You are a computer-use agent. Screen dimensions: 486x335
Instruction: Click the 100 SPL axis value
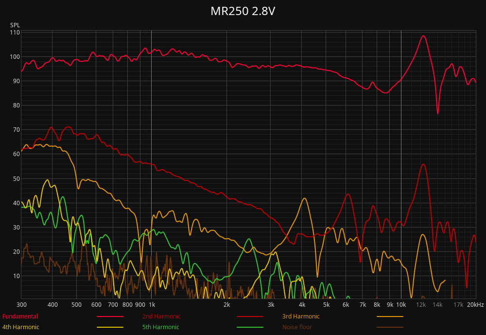pyautogui.click(x=15, y=57)
